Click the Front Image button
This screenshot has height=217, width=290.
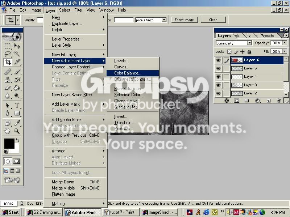click(184, 20)
